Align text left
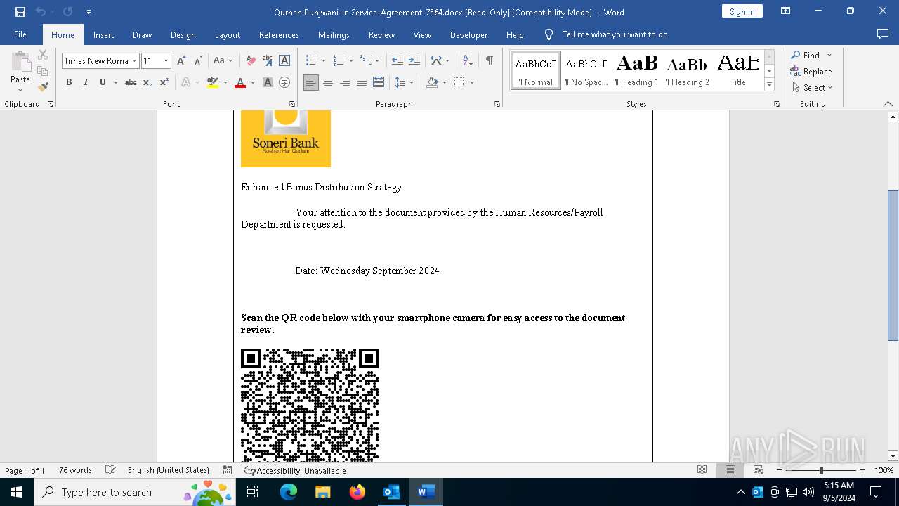Image resolution: width=899 pixels, height=506 pixels. pos(311,82)
